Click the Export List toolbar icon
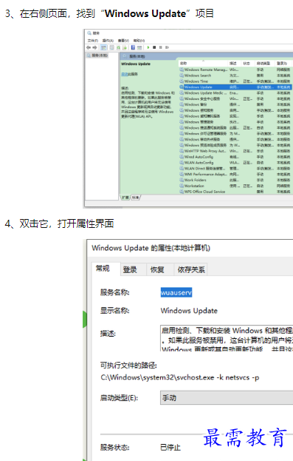This screenshot has width=293, height=461. click(x=125, y=47)
